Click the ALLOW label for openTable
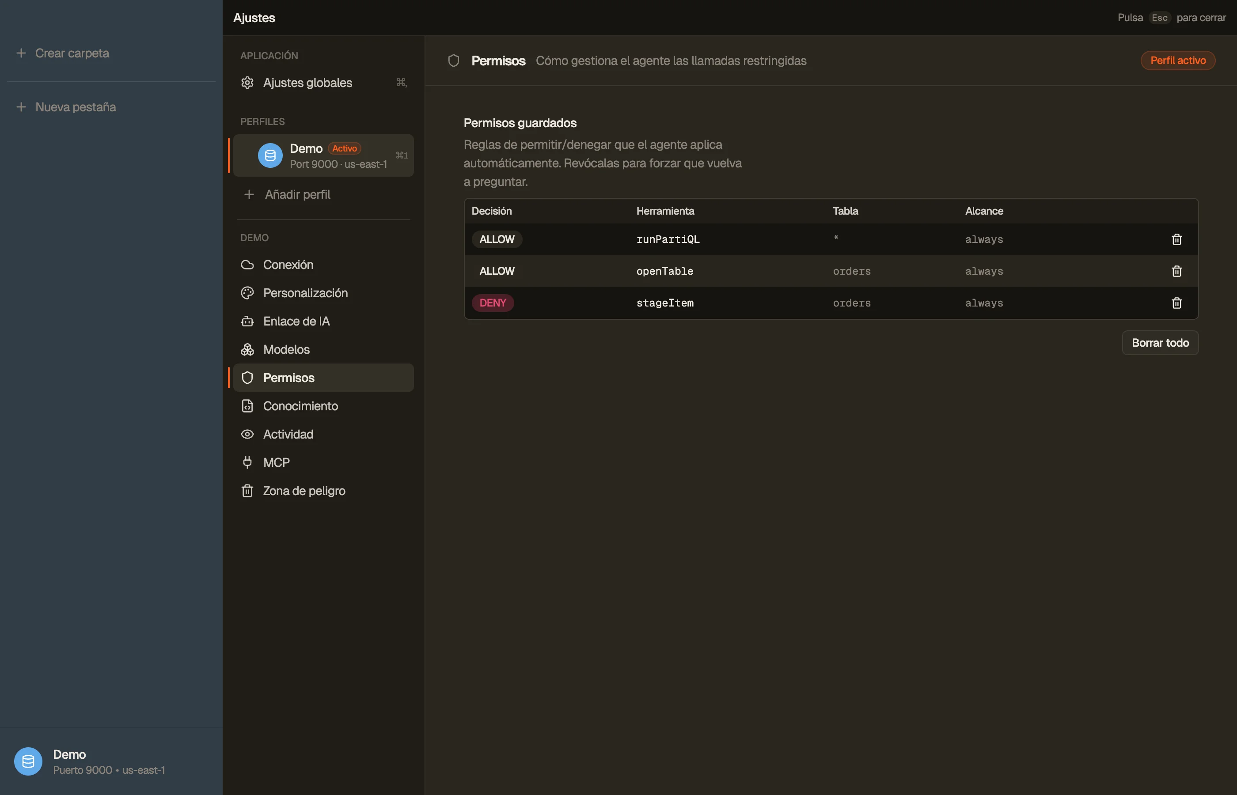 (497, 271)
